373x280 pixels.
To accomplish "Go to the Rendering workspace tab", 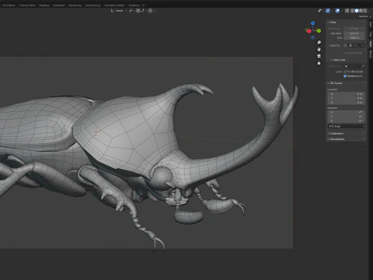I will [x=75, y=5].
